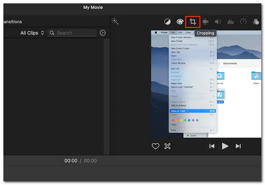Click the Enhance magic wand icon

[115, 21]
